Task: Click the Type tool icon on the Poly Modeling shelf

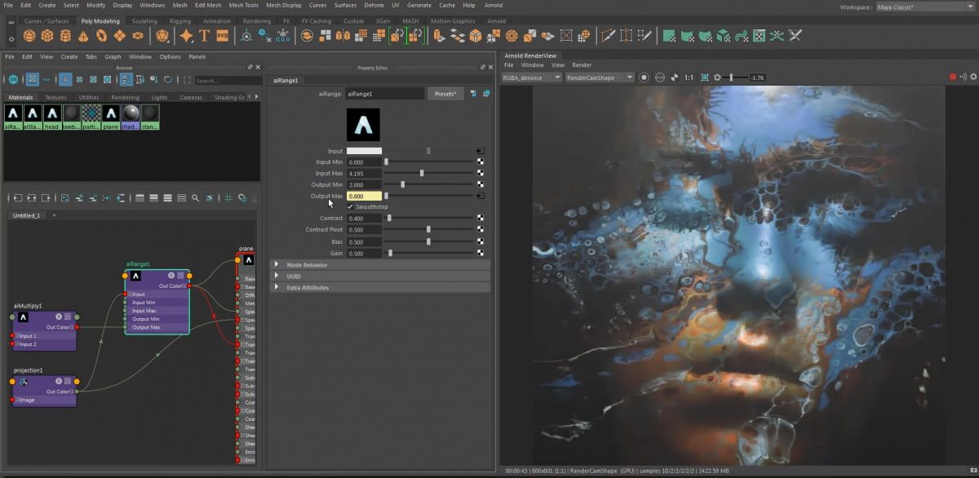Action: click(205, 36)
